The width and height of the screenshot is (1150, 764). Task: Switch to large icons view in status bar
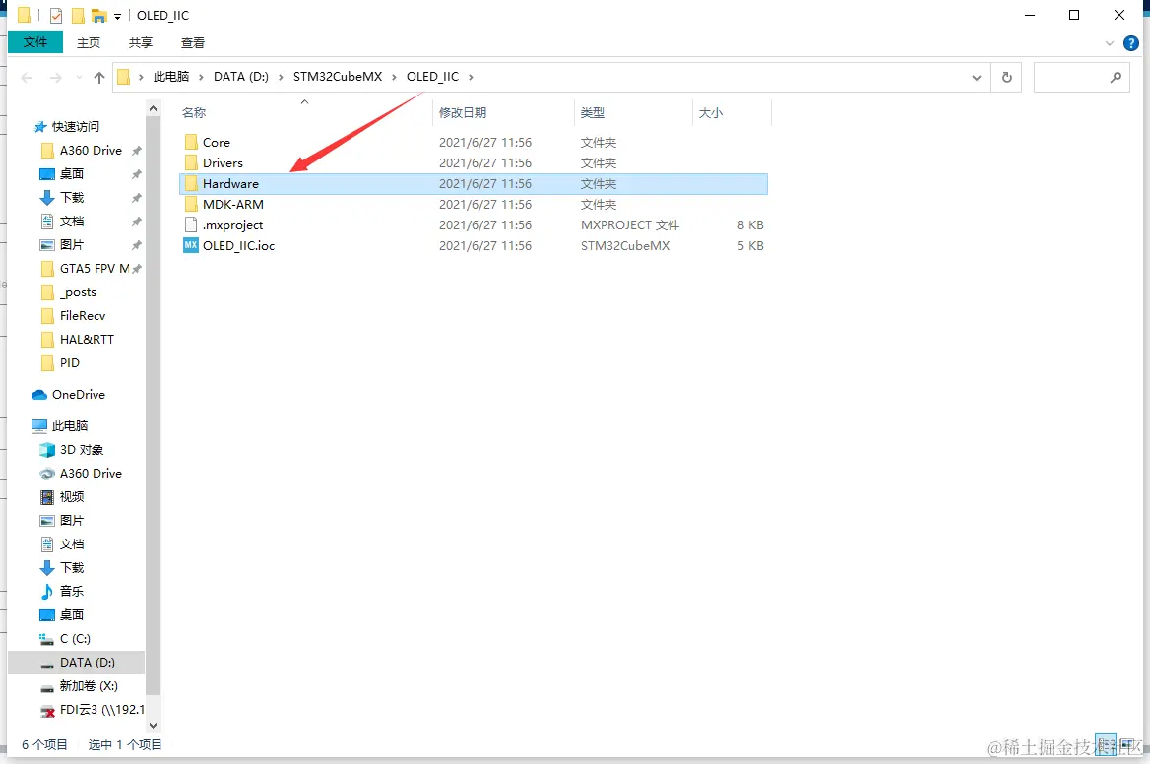(x=1127, y=744)
